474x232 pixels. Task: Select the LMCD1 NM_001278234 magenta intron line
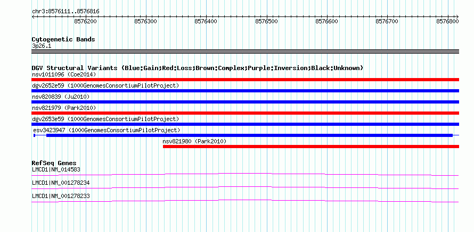[x=245, y=187]
